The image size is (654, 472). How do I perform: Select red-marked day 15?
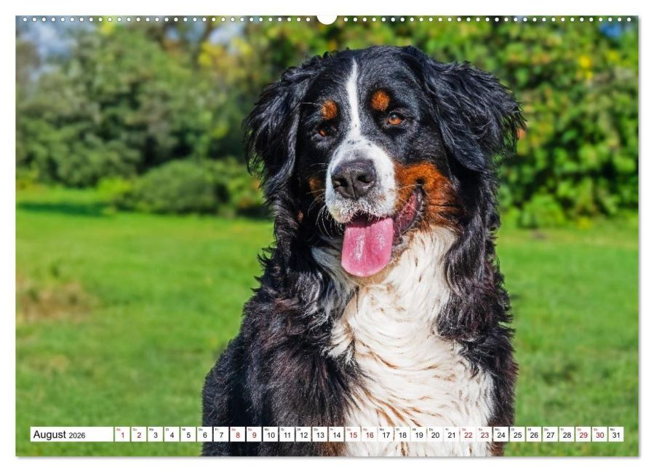353,435
